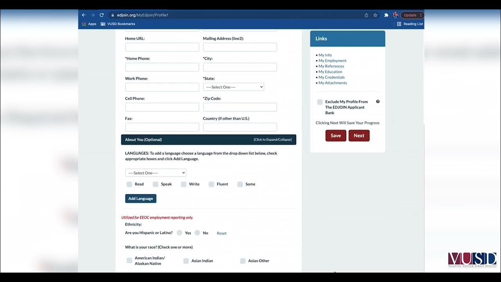
Task: Check the Asian Indian race checkbox
Action: [x=186, y=261]
